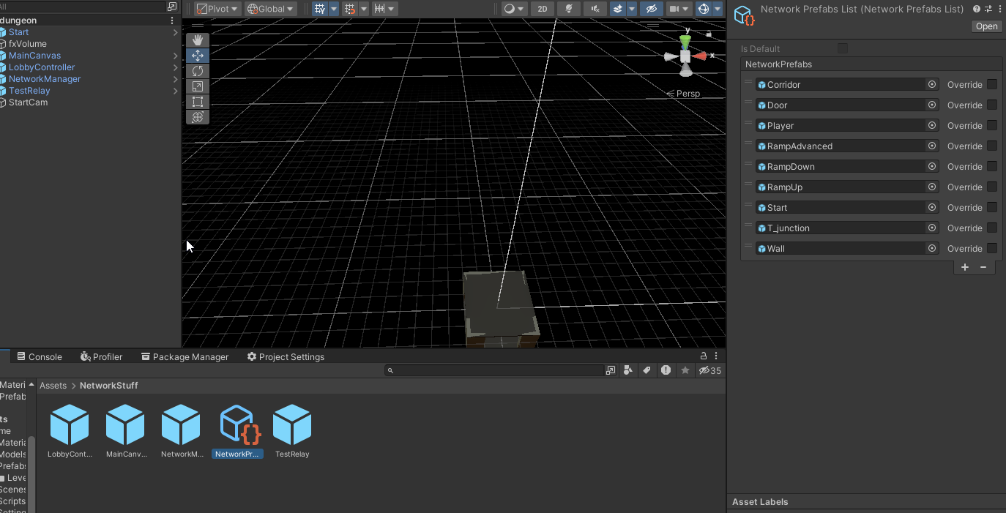Switch the scene view to 2D mode
This screenshot has width=1006, height=513.
[x=542, y=8]
